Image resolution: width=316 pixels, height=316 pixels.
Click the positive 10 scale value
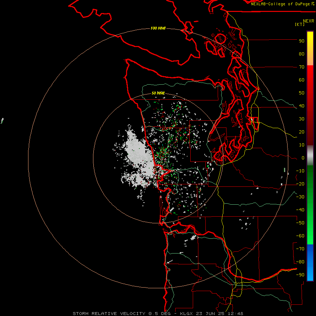[x=302, y=145]
